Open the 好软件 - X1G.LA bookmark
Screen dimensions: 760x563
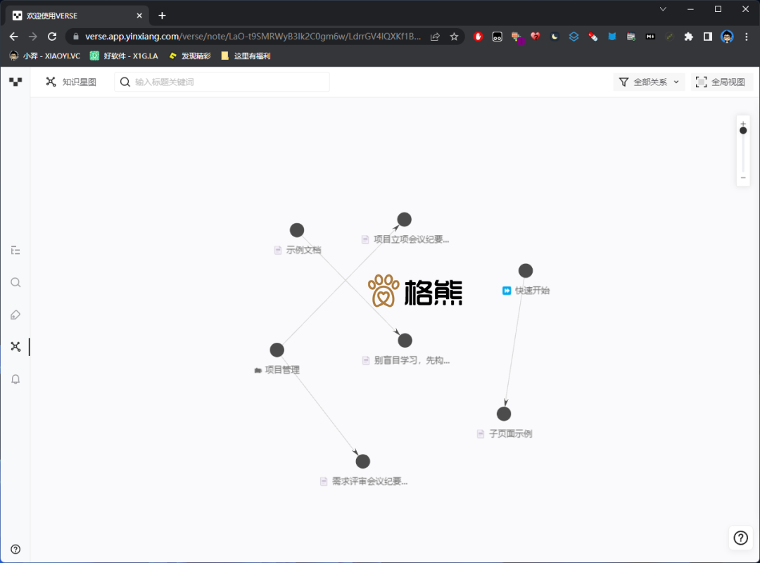[x=124, y=56]
